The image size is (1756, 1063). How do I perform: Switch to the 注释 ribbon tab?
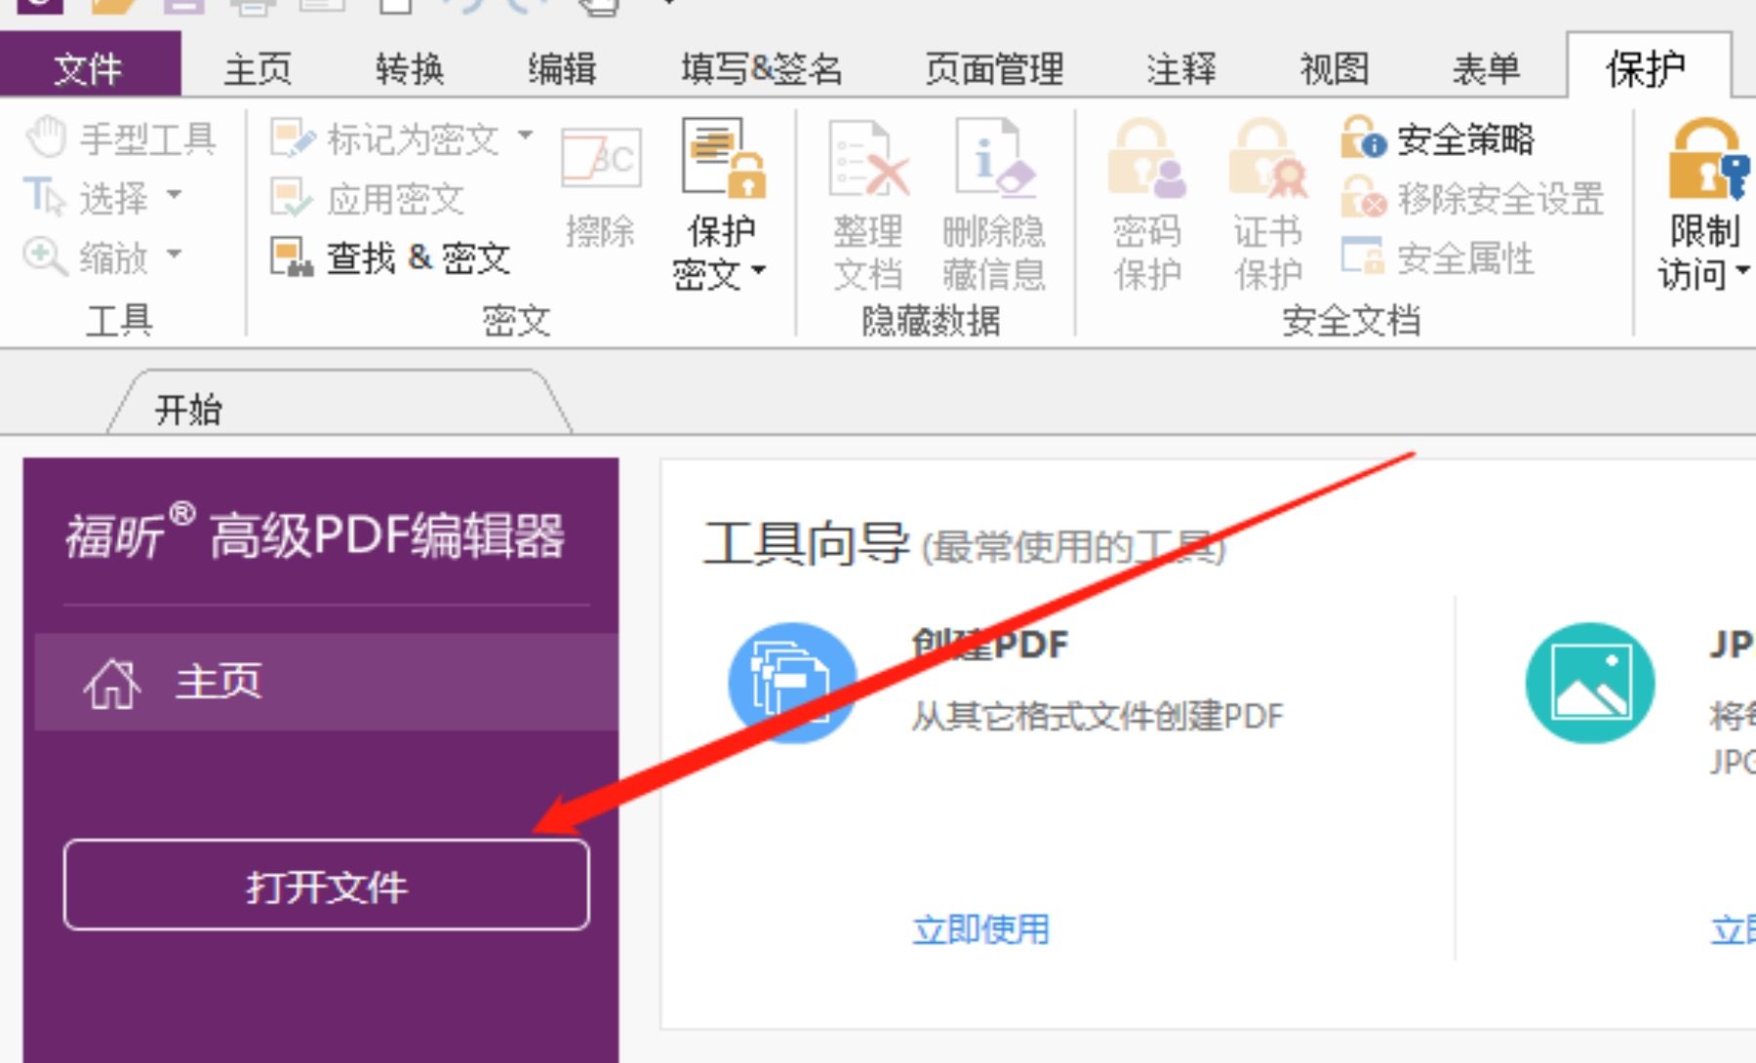(1180, 68)
